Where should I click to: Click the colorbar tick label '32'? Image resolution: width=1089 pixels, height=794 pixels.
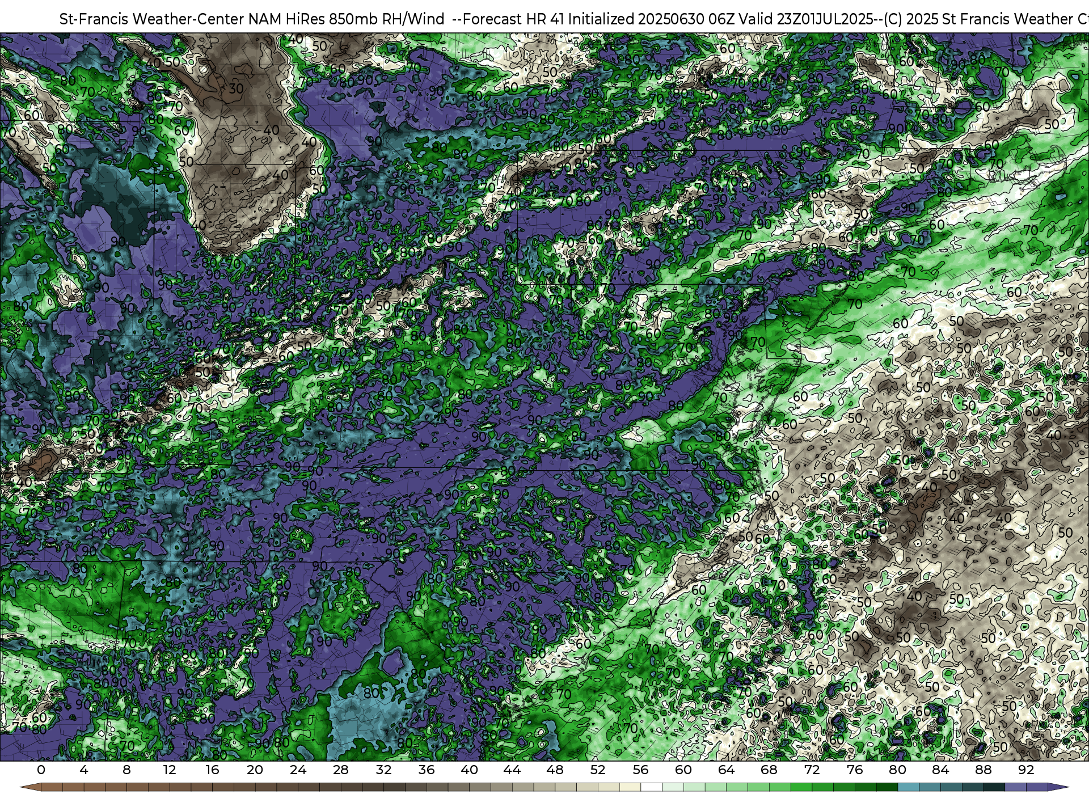pyautogui.click(x=383, y=770)
